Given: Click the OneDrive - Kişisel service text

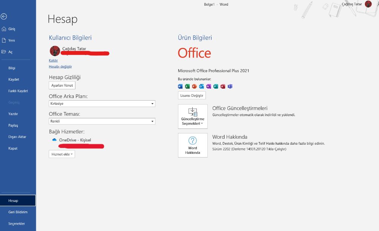Looking at the screenshot, I should coord(75,140).
